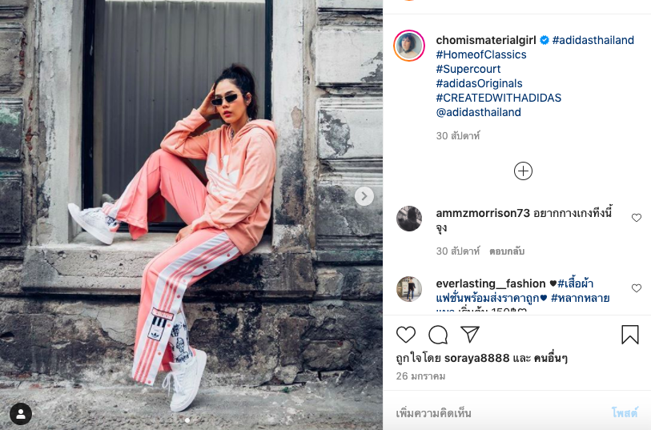651x430 pixels.
Task: Submit comment with โพสต์ button
Action: point(625,413)
